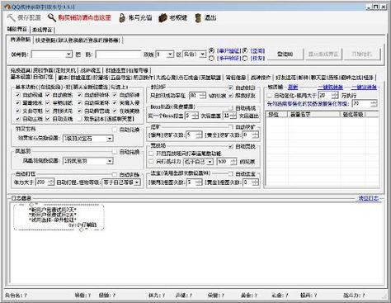The width and height of the screenshot is (391, 303).
Task: Click the 部位 column header
Action: click(276, 115)
